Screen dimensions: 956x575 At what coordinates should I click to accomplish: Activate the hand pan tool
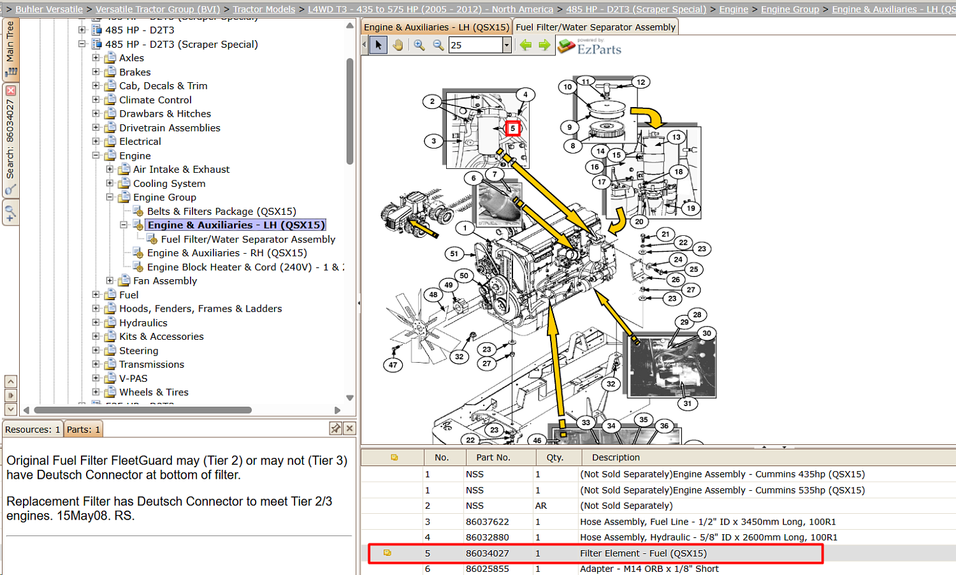pos(398,45)
